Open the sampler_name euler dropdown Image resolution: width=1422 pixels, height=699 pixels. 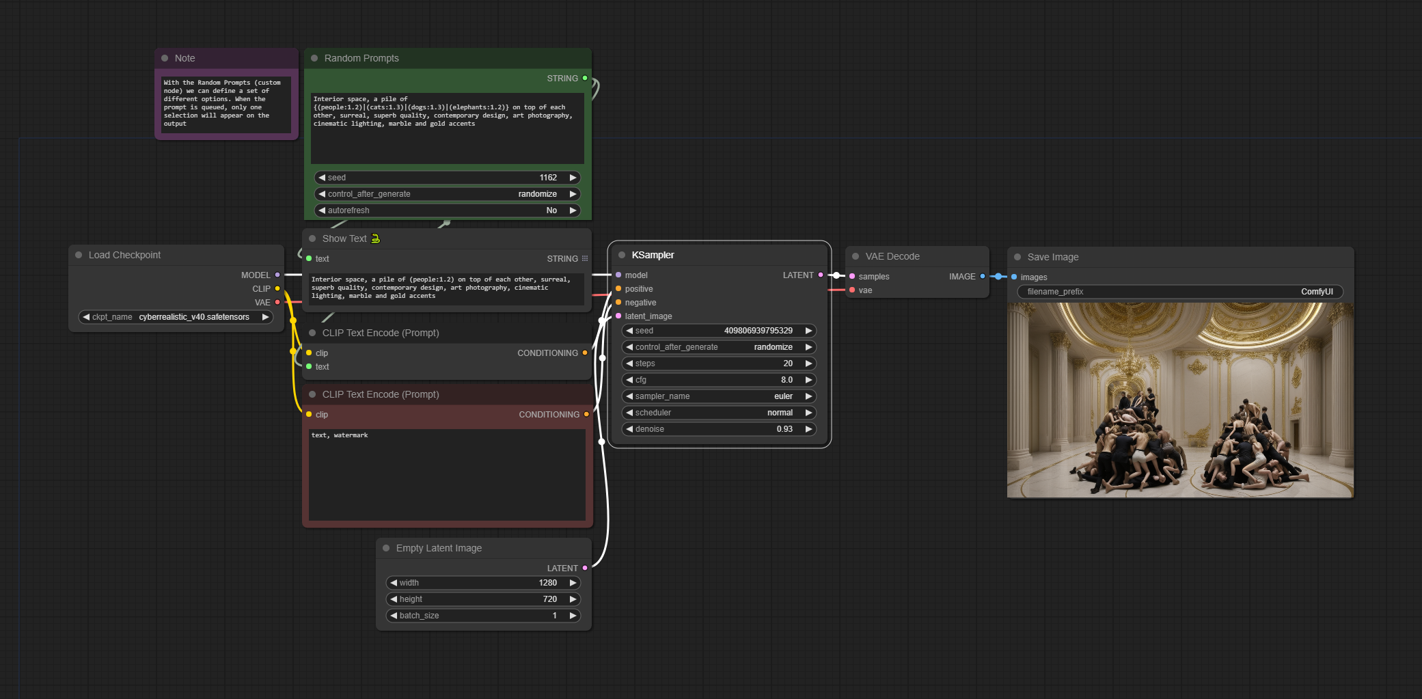pyautogui.click(x=720, y=396)
